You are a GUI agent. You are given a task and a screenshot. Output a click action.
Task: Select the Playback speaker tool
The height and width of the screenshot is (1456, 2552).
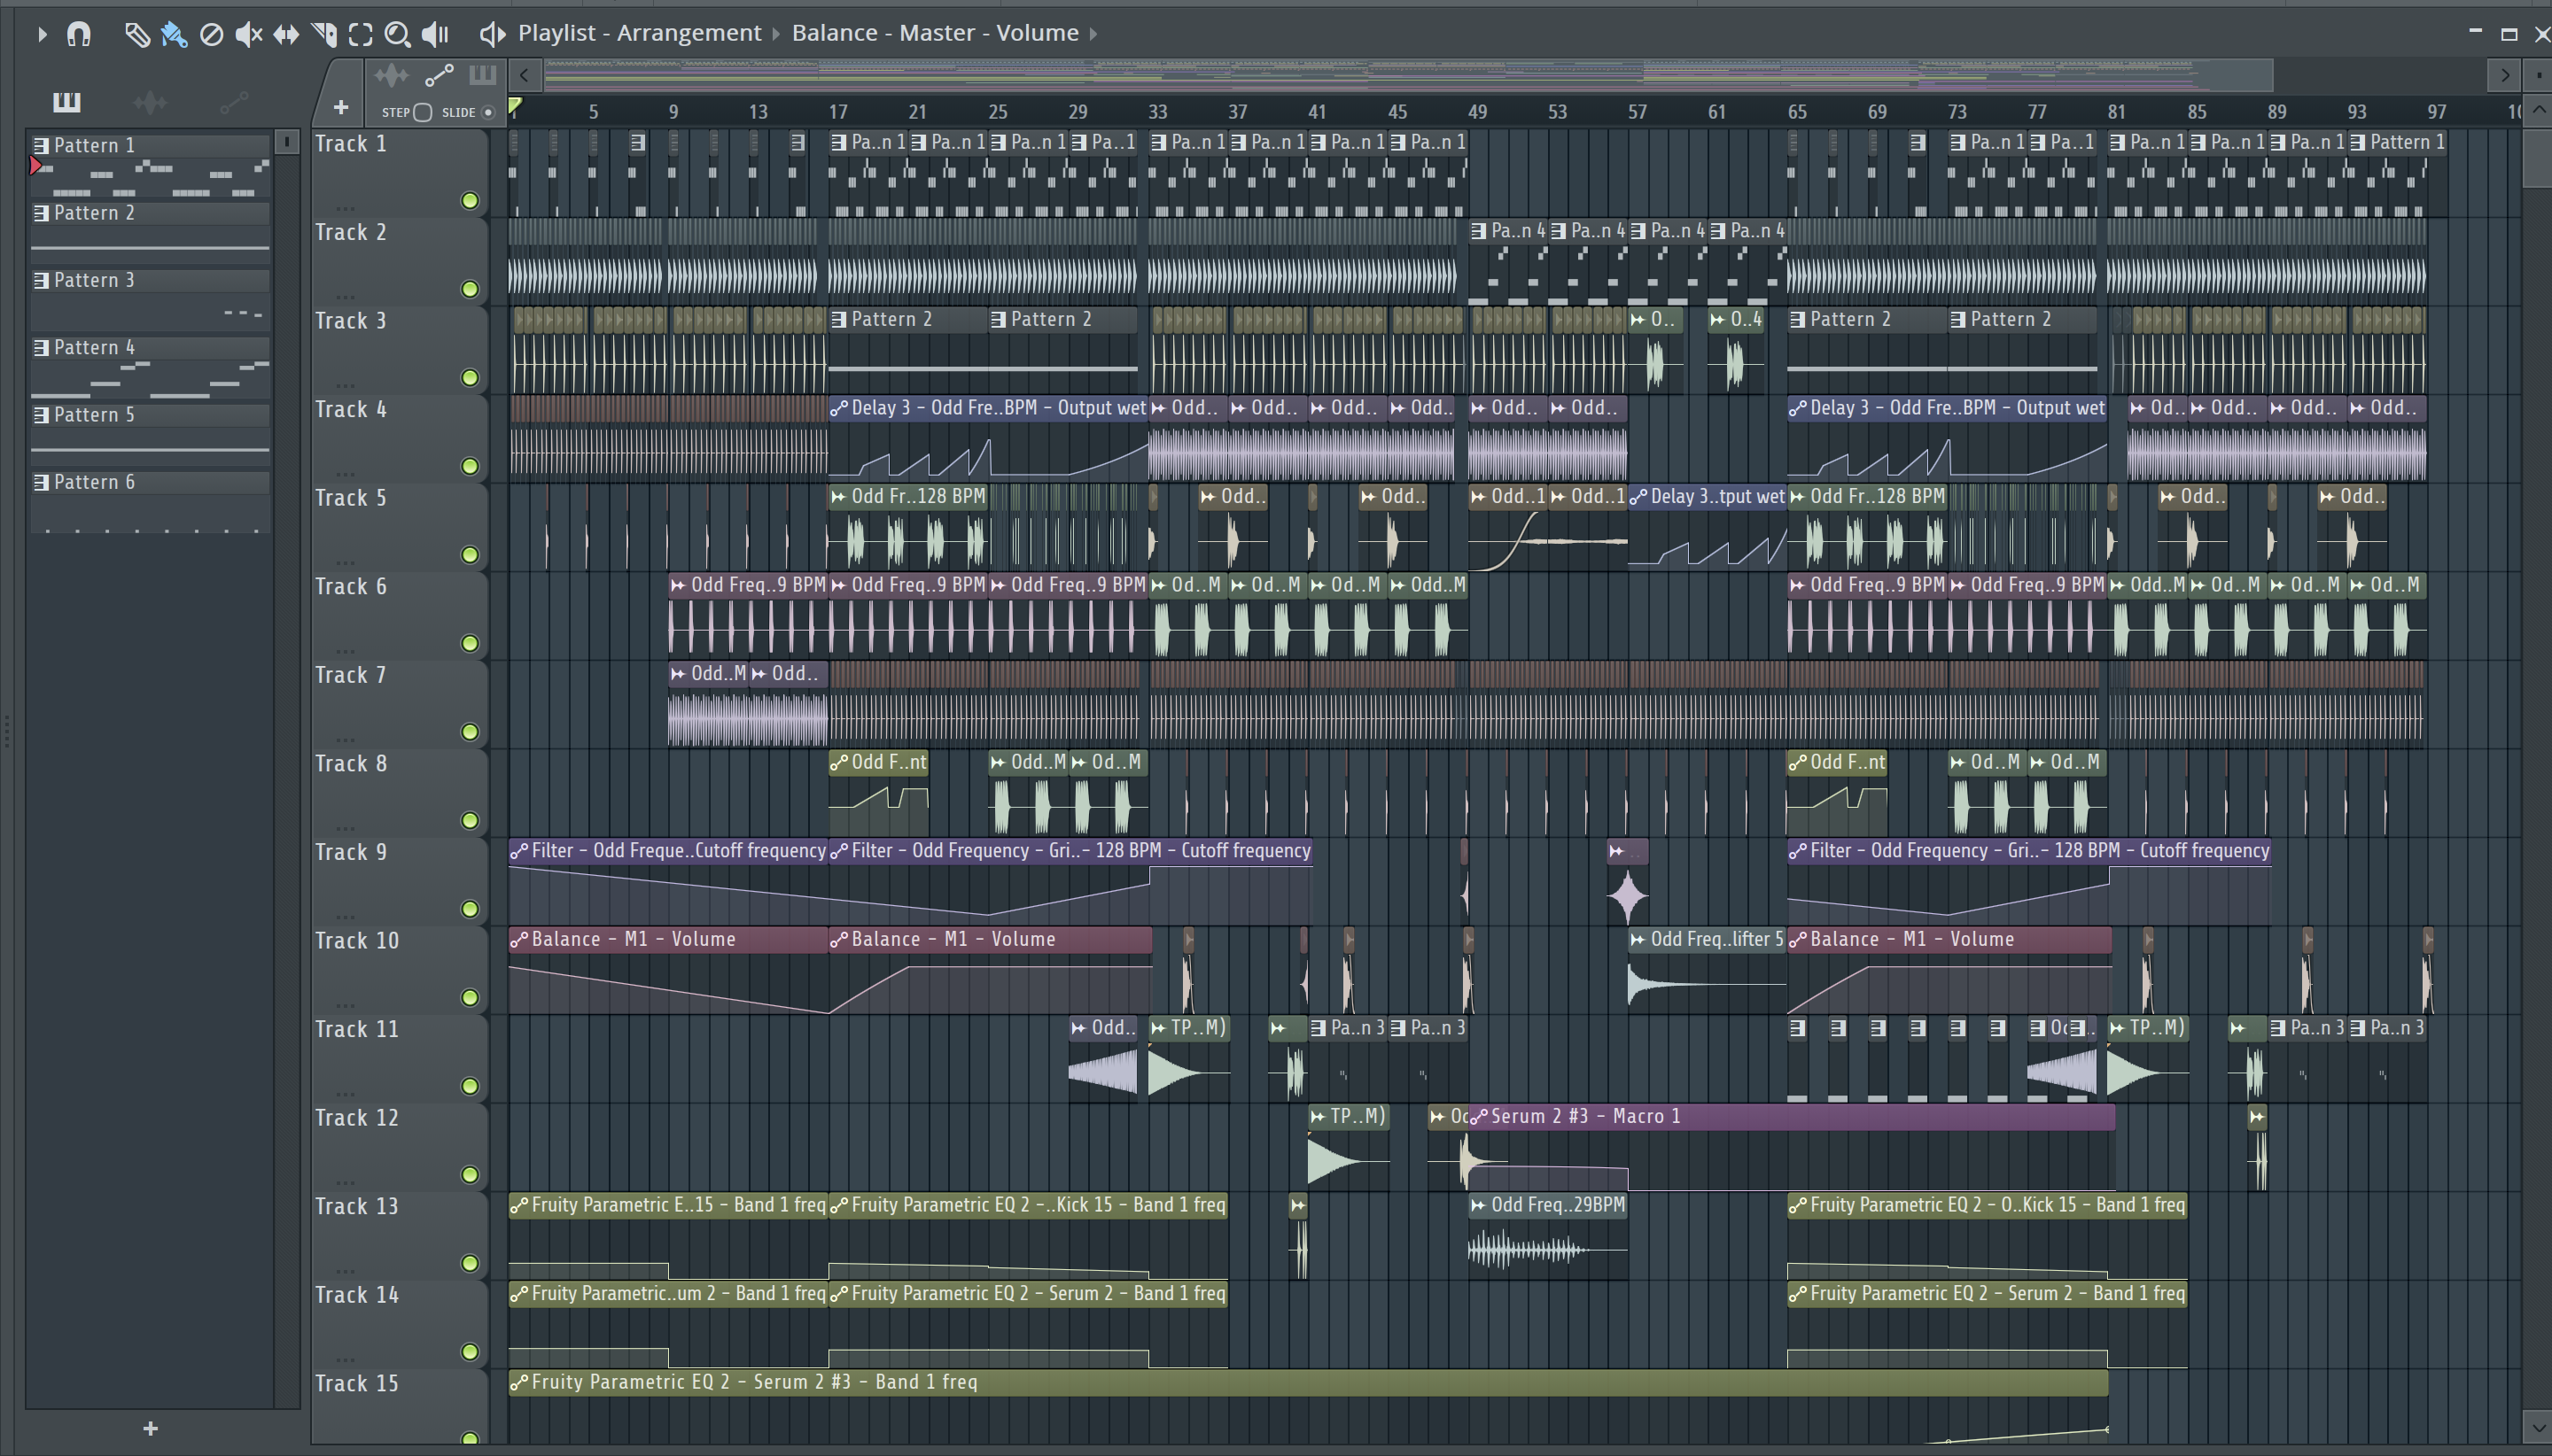tap(435, 34)
